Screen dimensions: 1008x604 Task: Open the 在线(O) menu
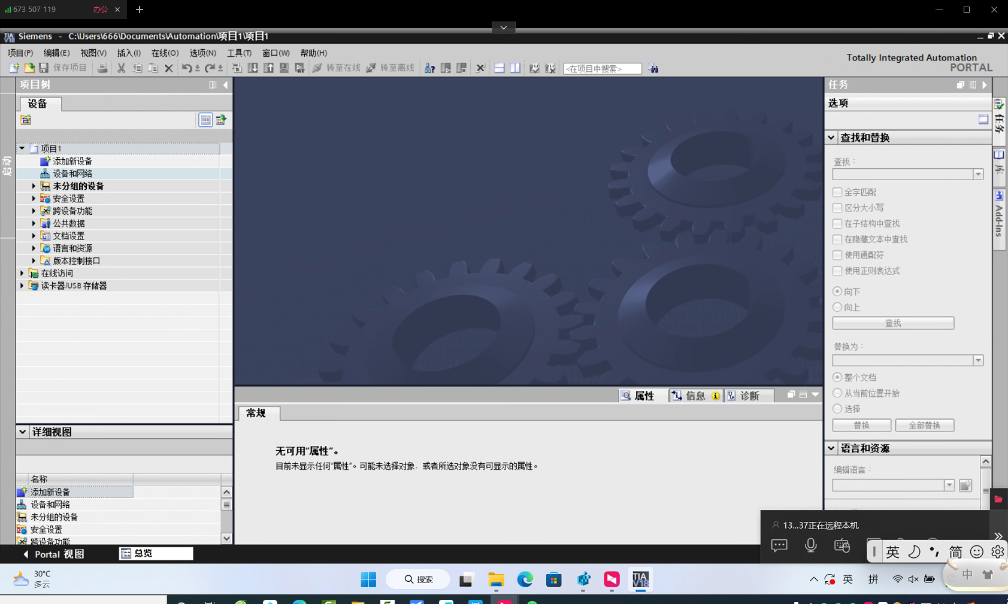click(x=165, y=53)
